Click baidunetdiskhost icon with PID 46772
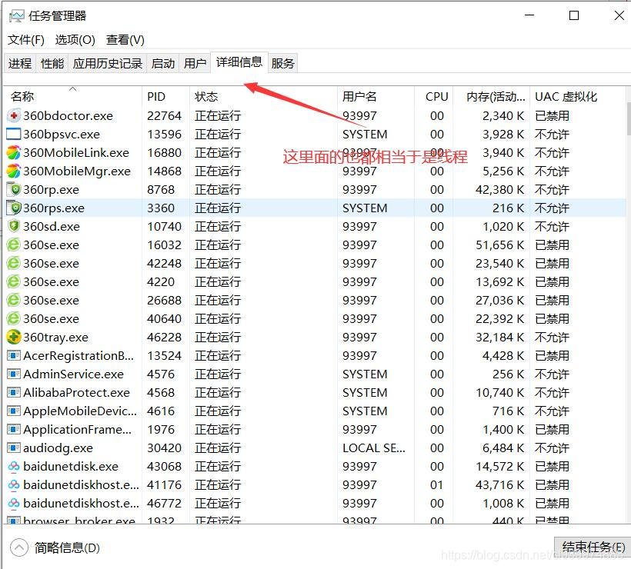 (x=14, y=504)
